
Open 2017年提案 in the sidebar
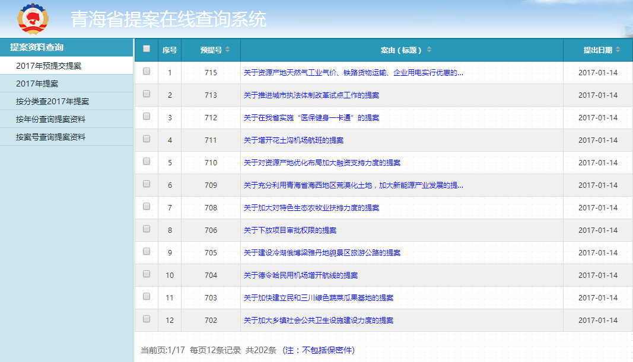point(37,84)
